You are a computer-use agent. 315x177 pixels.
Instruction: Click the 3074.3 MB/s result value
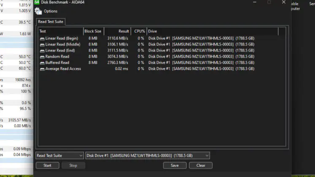[118, 56]
